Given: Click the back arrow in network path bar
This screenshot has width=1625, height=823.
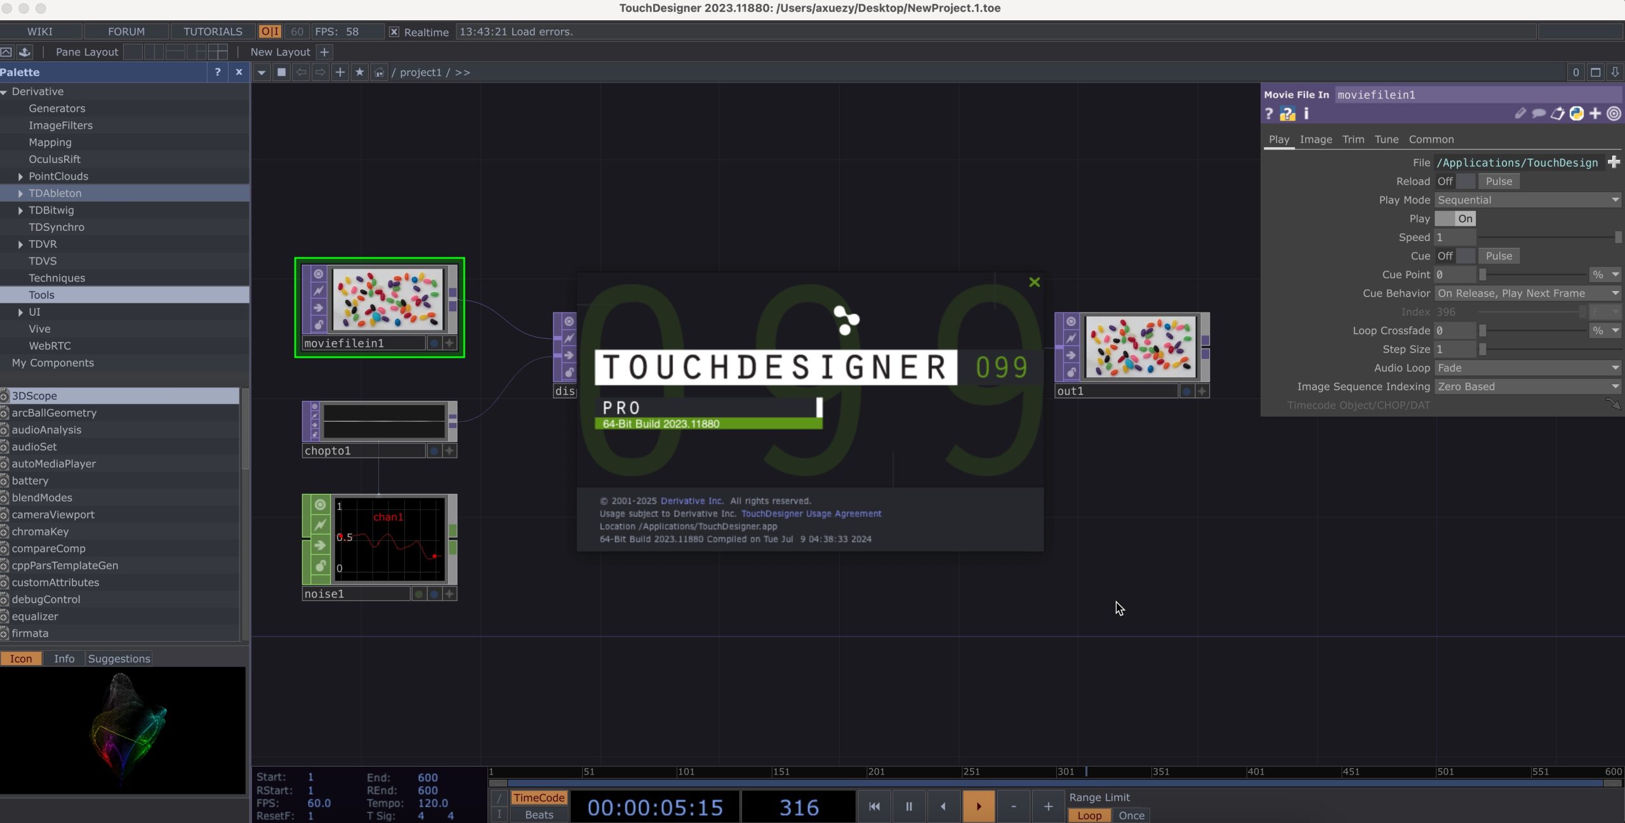Looking at the screenshot, I should click(301, 72).
